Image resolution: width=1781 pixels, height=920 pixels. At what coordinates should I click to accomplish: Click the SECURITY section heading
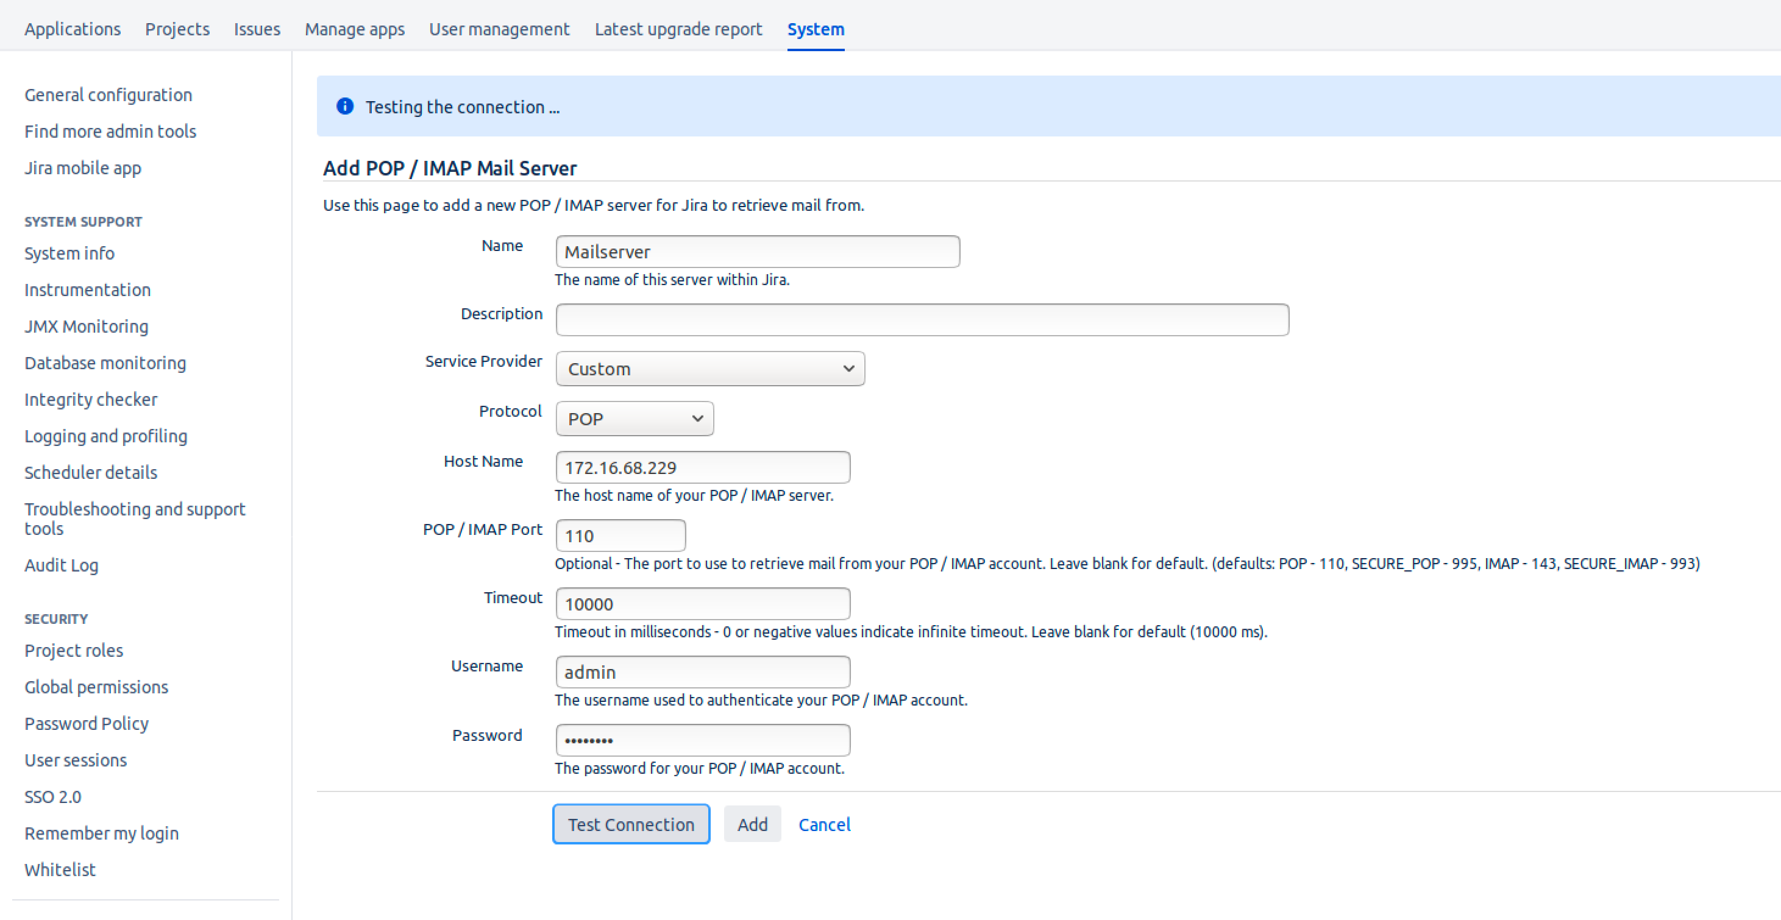56,619
